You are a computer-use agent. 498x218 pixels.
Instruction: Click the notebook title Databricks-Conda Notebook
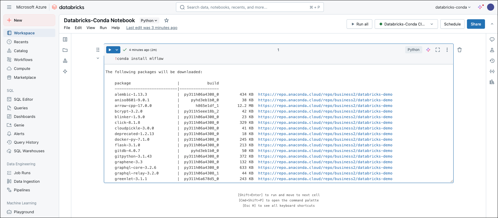coord(99,20)
